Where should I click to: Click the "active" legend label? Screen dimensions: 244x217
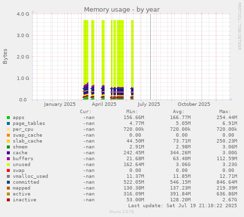coord(22,194)
